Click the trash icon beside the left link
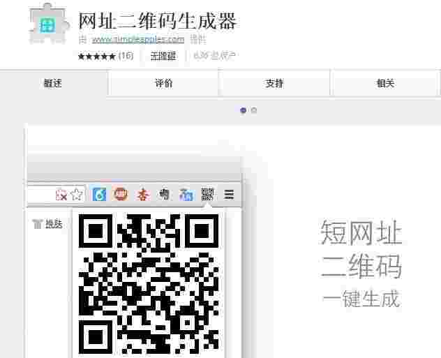 tap(37, 224)
